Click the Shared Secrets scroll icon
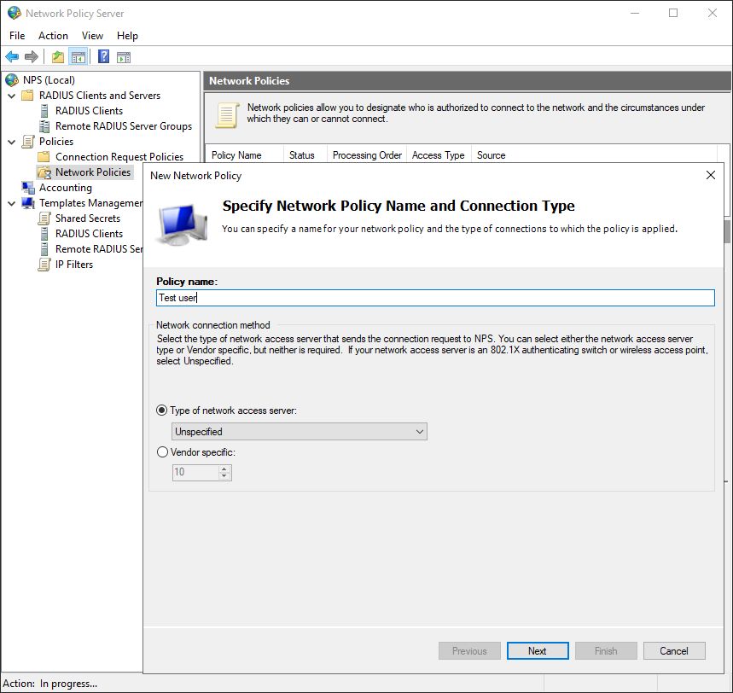Image resolution: width=733 pixels, height=693 pixels. click(x=44, y=218)
